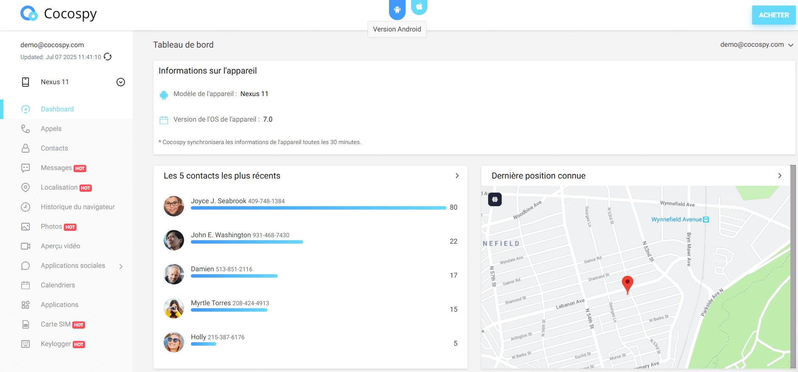This screenshot has width=798, height=372.
Task: Click the Applications sociales label
Action: (73, 266)
